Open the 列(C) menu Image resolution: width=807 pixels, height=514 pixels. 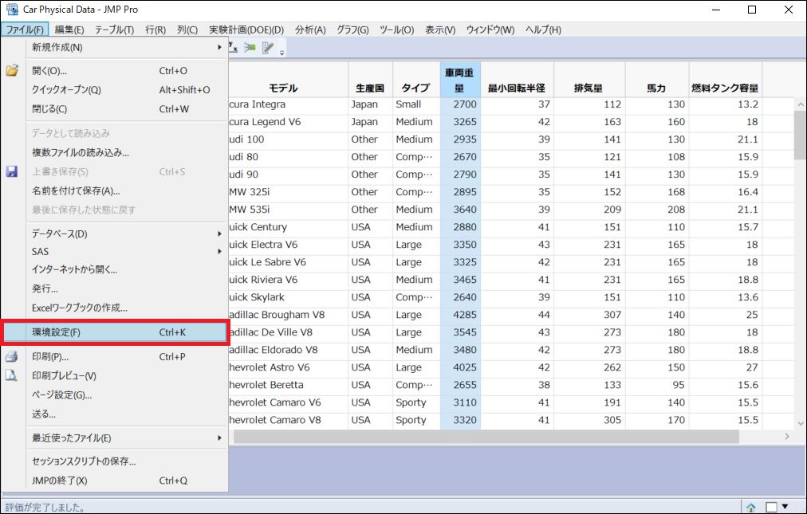(187, 29)
